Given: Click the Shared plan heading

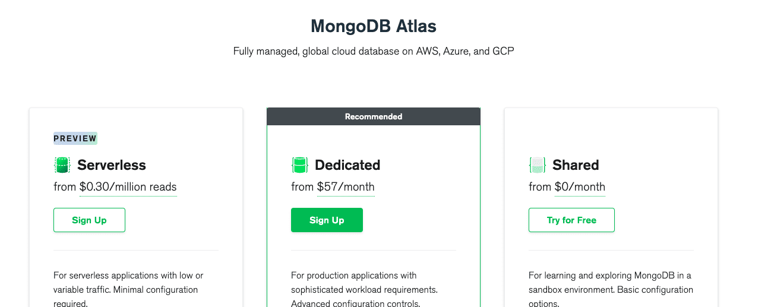Looking at the screenshot, I should [576, 165].
